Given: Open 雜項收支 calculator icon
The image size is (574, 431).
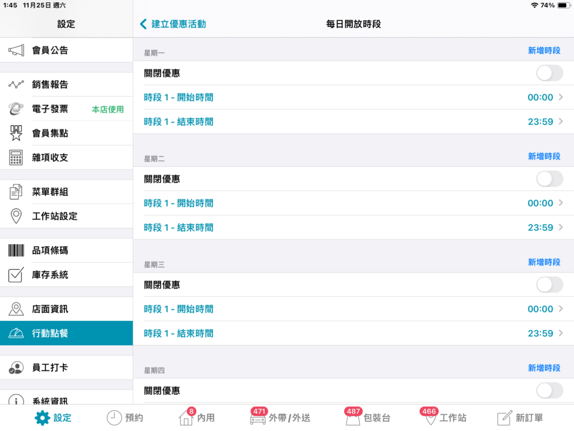Looking at the screenshot, I should tap(16, 158).
